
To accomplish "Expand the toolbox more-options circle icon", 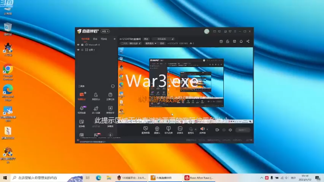I will (113, 86).
